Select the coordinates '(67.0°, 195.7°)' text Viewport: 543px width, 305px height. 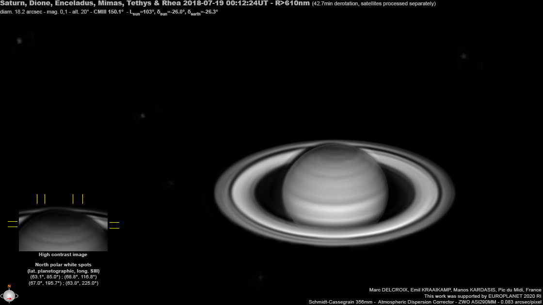(45, 283)
